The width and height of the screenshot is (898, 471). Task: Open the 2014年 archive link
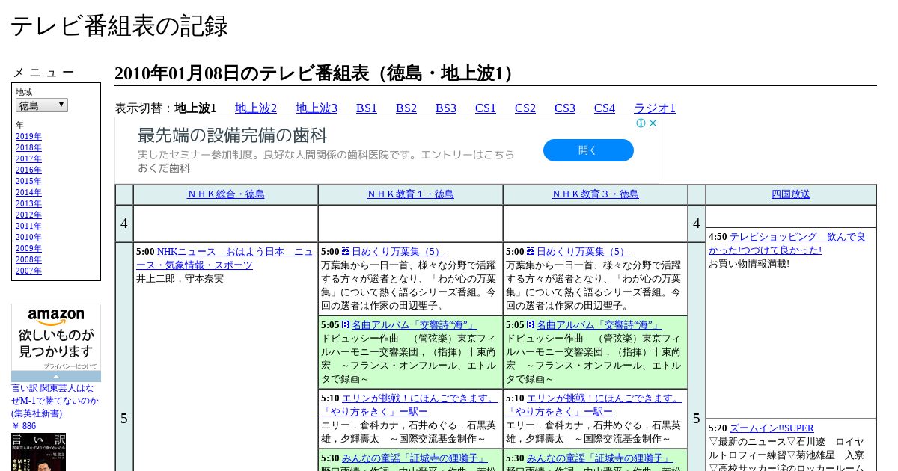(28, 193)
